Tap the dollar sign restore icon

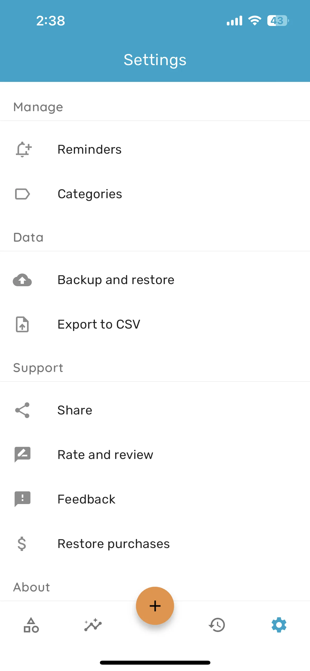(x=22, y=544)
